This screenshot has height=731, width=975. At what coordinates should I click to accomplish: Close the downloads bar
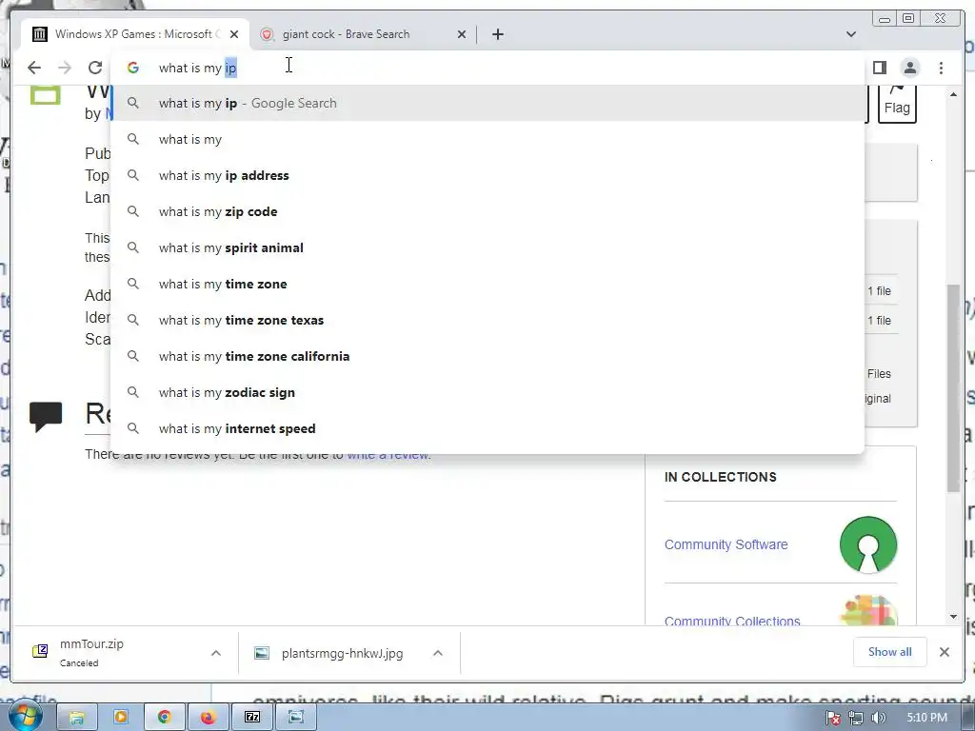[944, 651]
